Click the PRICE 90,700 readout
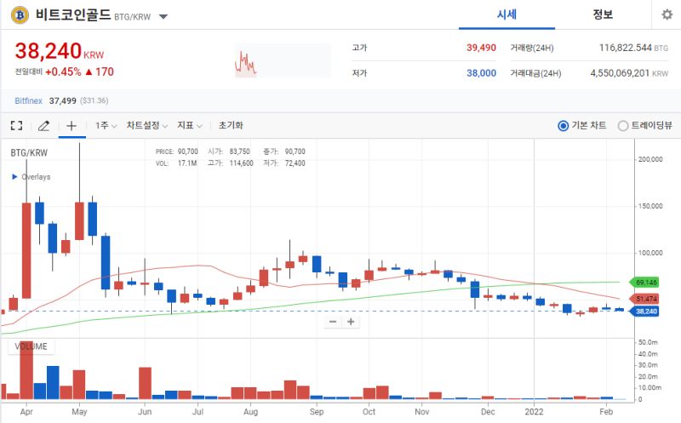Viewport: 681px width, 423px height. (177, 151)
